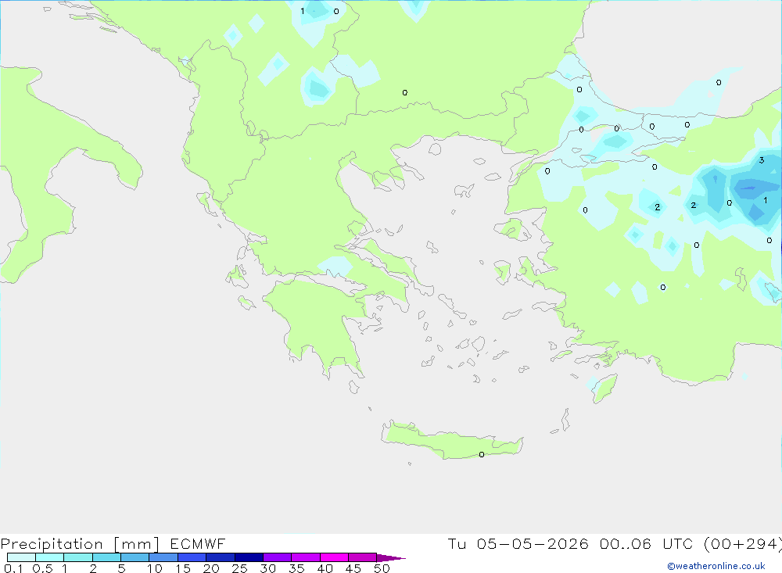Click the '(00+294)' forecast offset text
The height and width of the screenshot is (573, 782).
click(743, 544)
